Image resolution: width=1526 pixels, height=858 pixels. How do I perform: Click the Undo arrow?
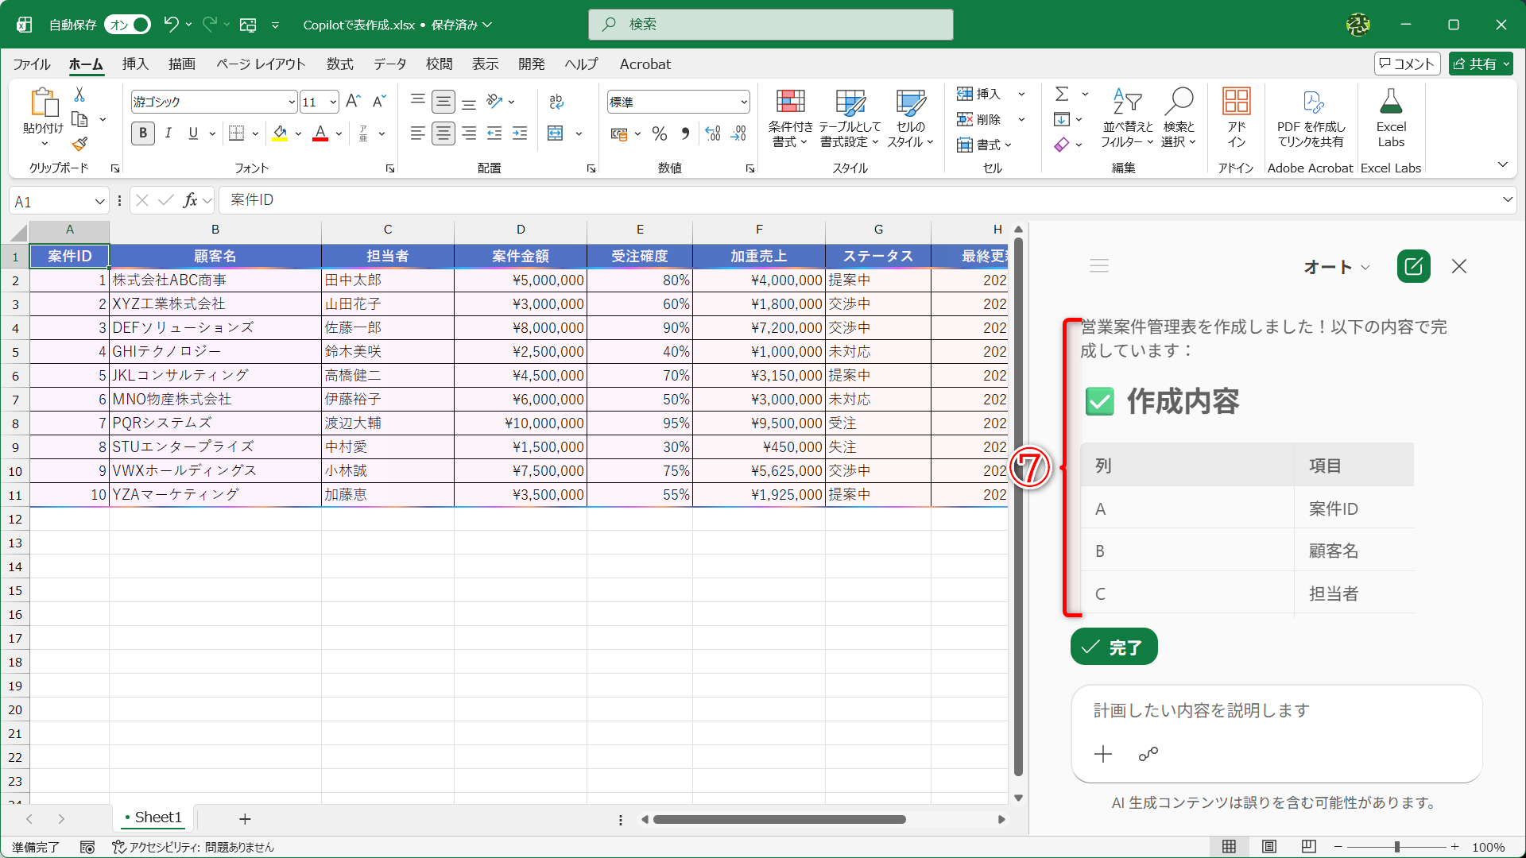point(171,25)
